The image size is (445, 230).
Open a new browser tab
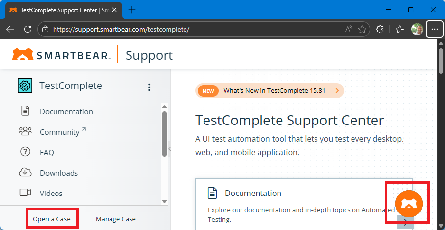pyautogui.click(x=132, y=10)
